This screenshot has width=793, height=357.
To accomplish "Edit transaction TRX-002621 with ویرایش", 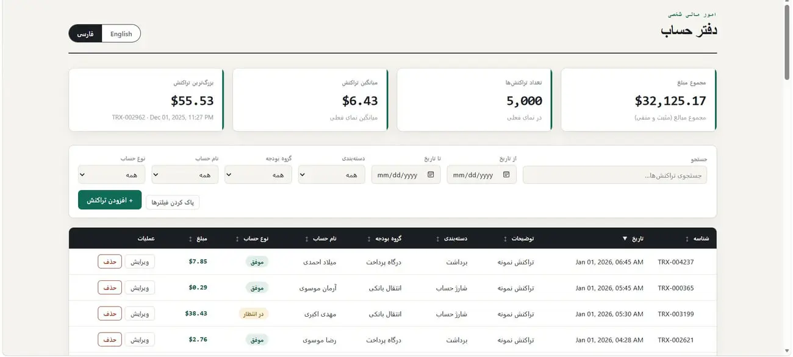I will click(x=140, y=339).
